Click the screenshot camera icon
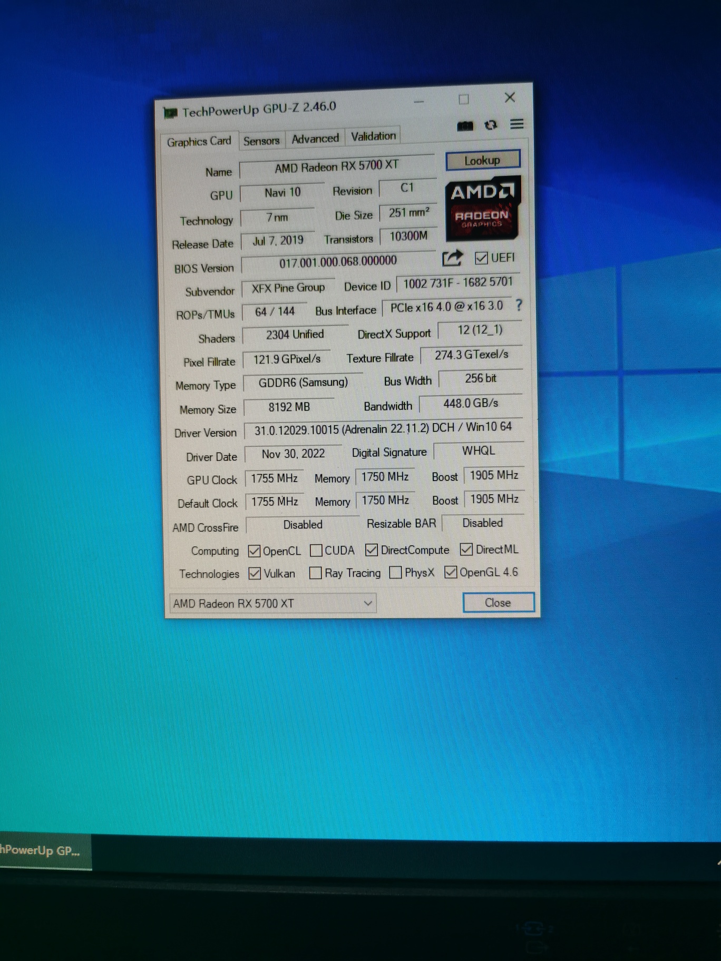Viewport: 721px width, 961px height. [x=465, y=125]
